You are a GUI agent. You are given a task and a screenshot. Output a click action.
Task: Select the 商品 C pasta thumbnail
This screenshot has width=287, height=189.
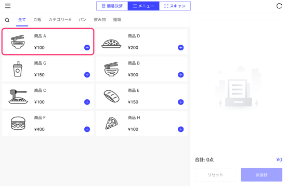click(x=18, y=97)
